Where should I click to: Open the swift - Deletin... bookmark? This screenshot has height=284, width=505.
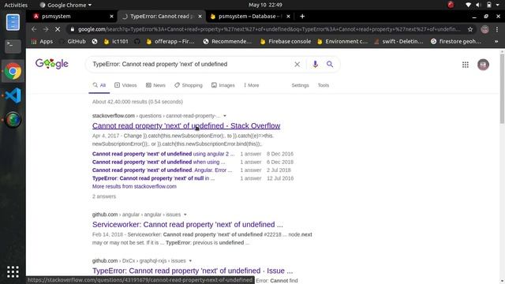tap(398, 42)
